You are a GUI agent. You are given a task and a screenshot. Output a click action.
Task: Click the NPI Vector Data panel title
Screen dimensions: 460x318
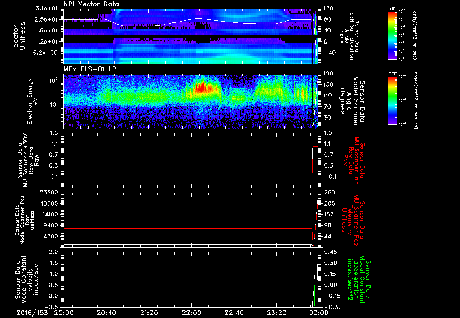tap(91, 4)
